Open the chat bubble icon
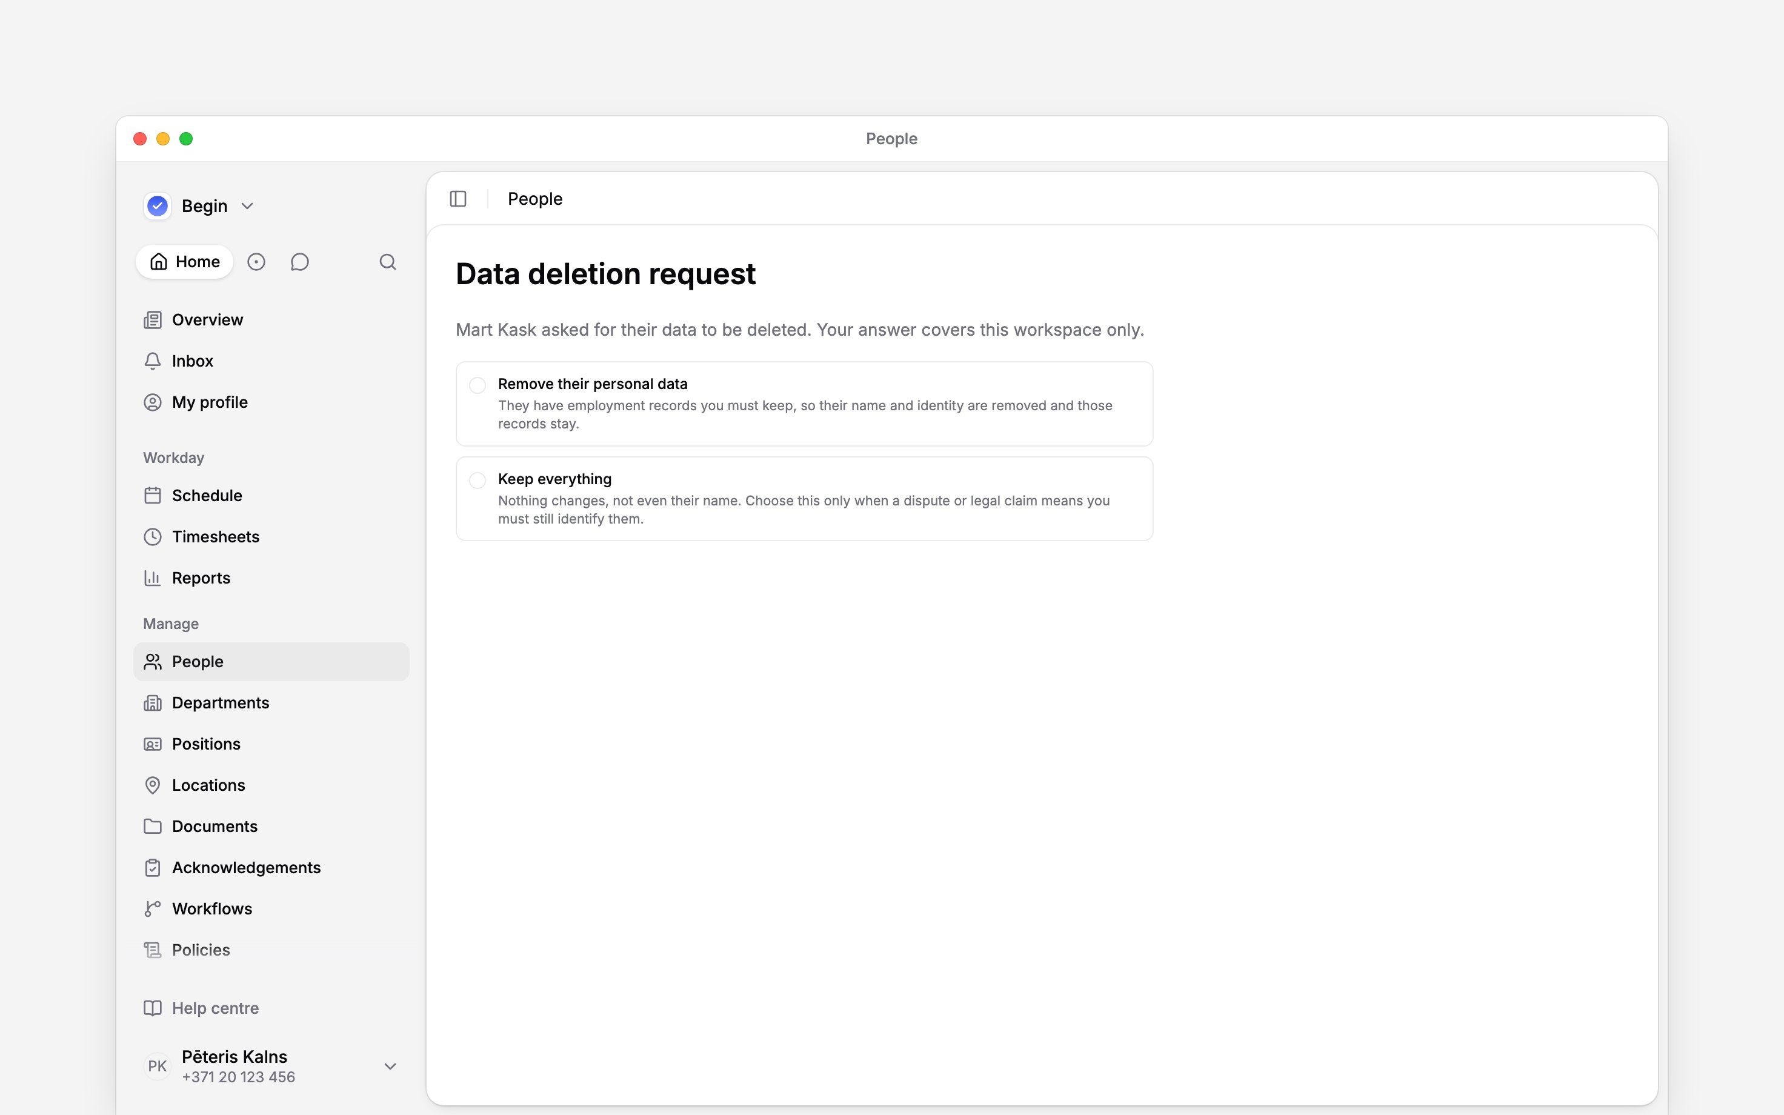 299,262
